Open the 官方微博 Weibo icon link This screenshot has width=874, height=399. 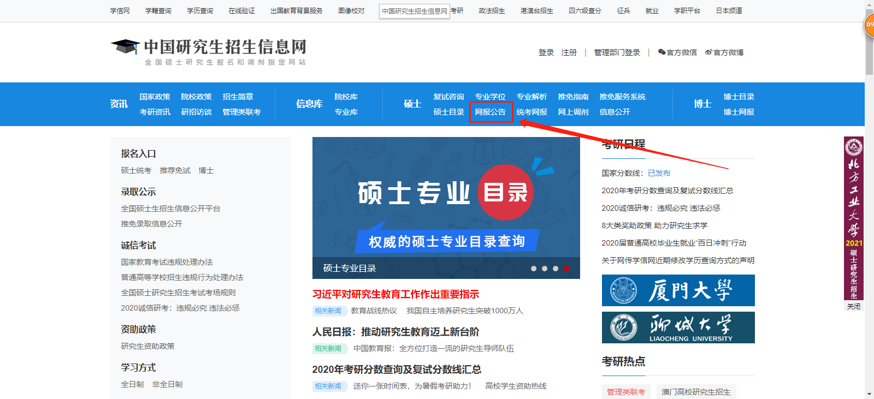(724, 52)
